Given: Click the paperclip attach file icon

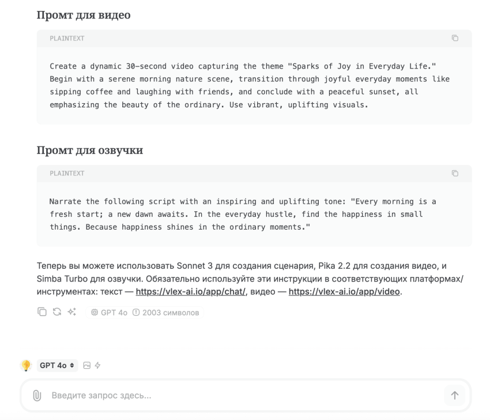Looking at the screenshot, I should tap(36, 395).
